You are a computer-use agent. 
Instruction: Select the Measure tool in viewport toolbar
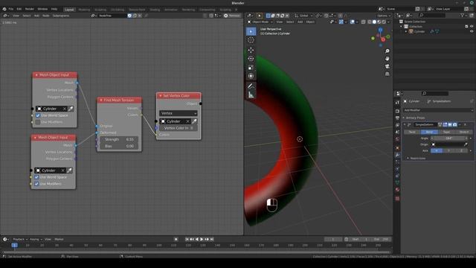pos(251,95)
